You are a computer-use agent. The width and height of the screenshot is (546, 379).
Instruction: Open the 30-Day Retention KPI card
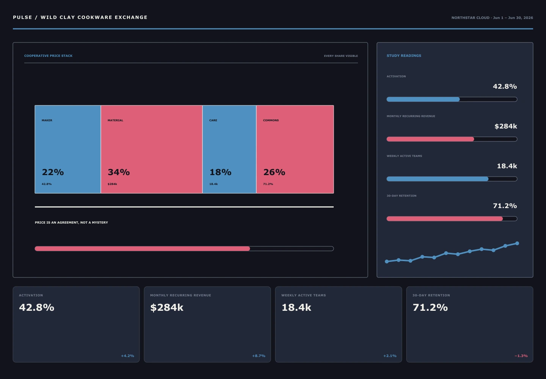coord(470,324)
